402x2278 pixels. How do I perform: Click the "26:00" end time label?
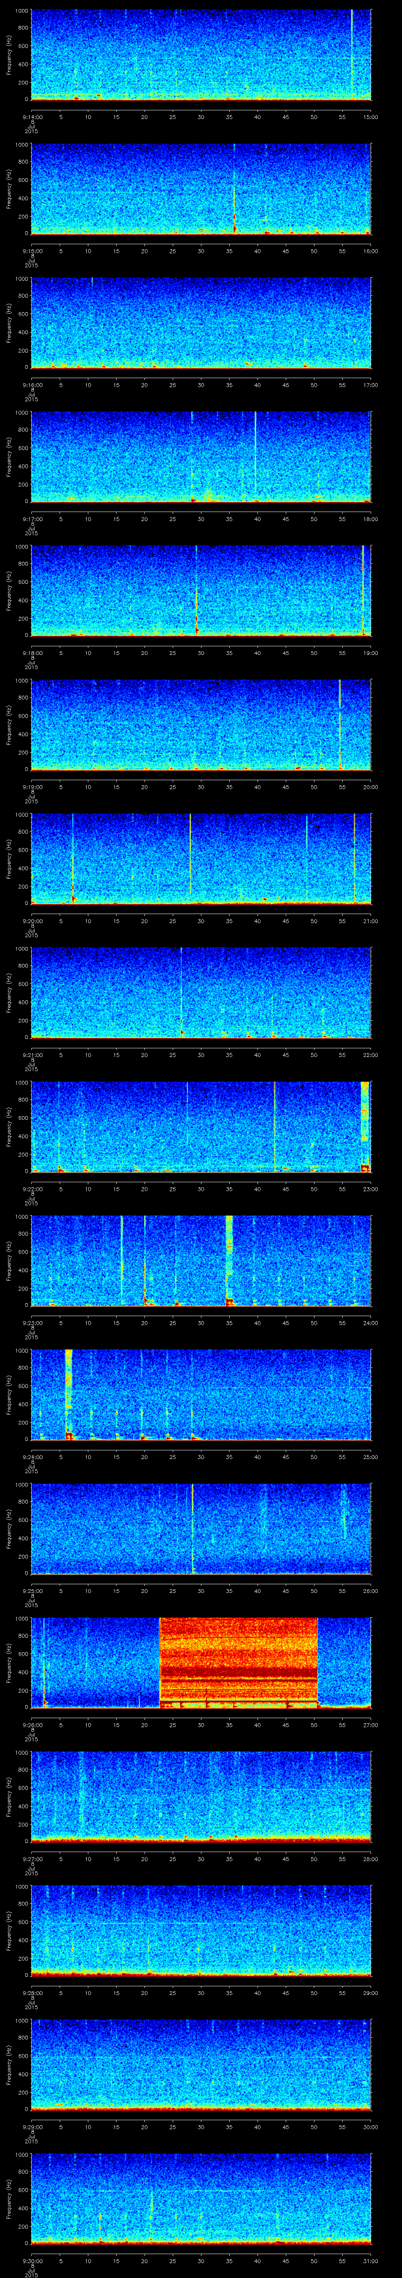point(371,1591)
